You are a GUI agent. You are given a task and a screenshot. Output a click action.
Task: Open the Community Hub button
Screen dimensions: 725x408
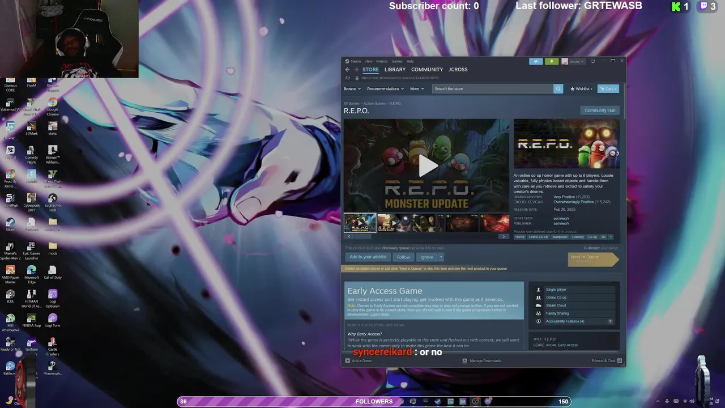[x=600, y=110]
